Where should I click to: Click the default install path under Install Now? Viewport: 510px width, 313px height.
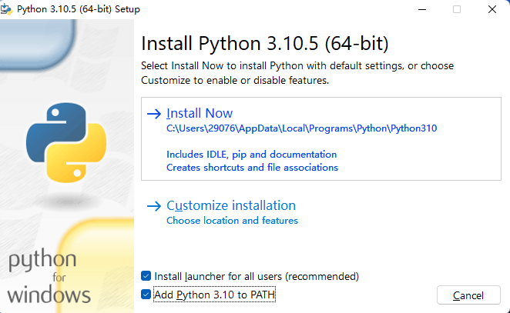point(301,128)
